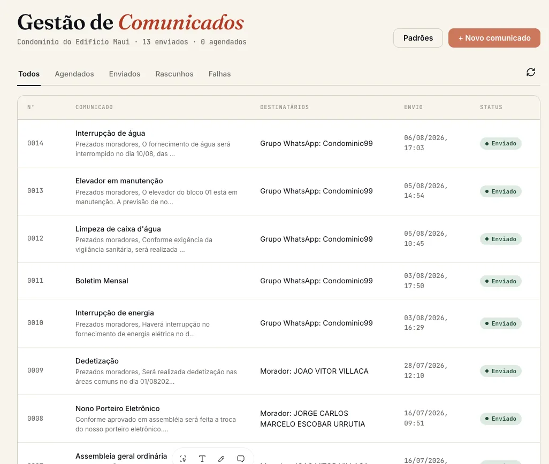
Task: Click the Enviado status badge of row 0010
Action: pos(501,323)
